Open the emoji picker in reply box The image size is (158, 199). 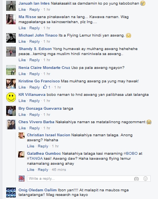pos(145,179)
